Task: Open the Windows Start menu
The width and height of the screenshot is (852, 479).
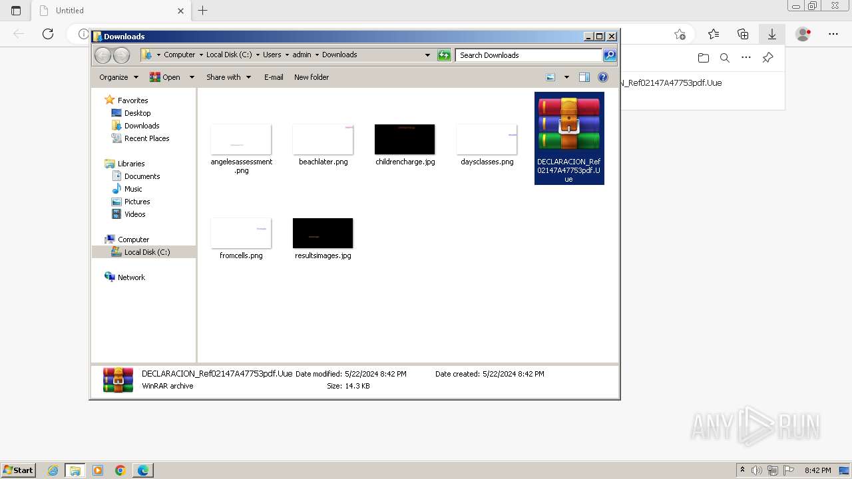Action: [x=19, y=470]
